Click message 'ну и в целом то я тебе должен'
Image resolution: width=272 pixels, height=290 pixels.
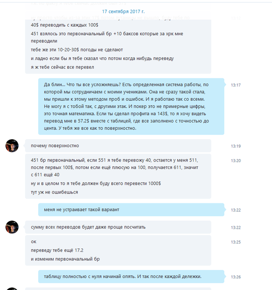(96, 184)
